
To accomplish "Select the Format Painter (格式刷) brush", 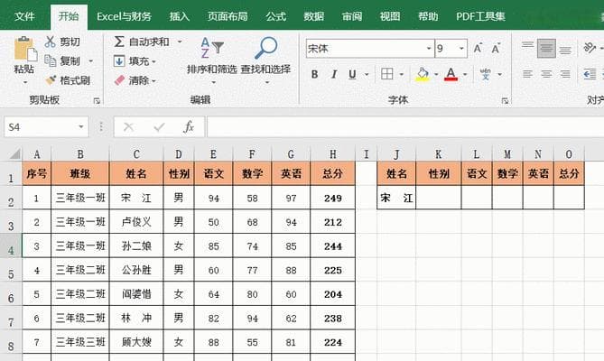I will pos(51,80).
